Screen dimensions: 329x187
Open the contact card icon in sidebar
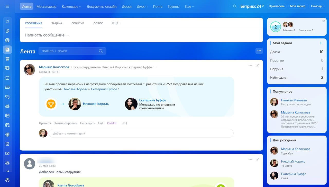(x=7, y=68)
